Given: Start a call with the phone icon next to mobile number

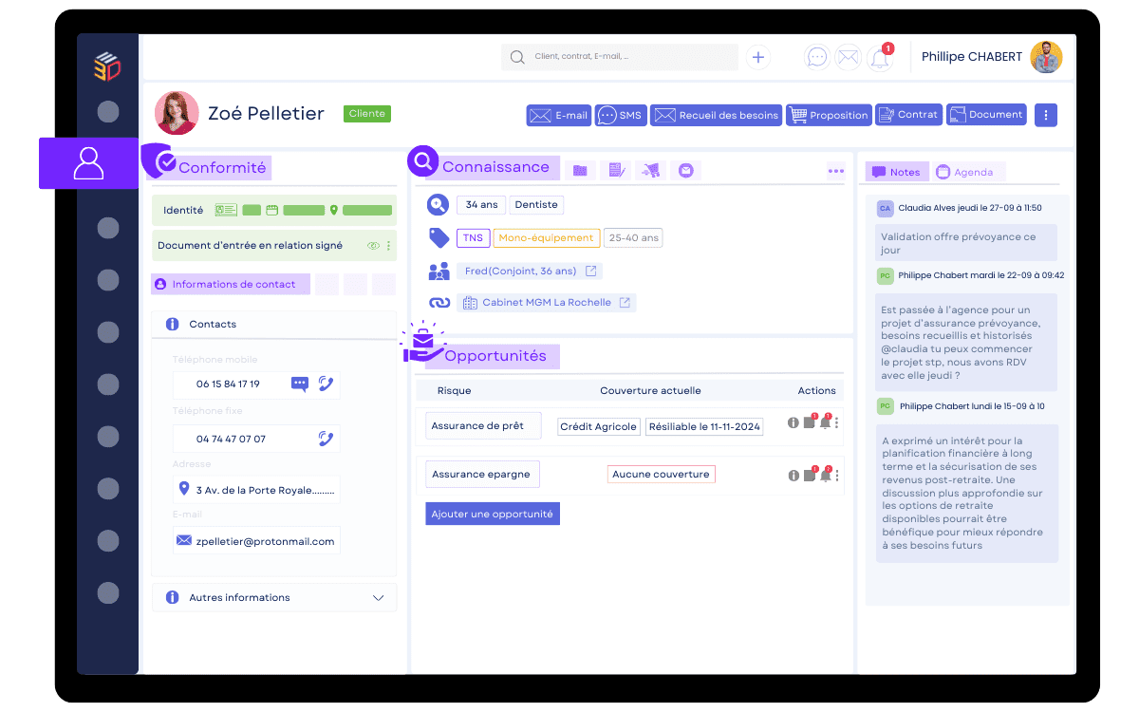Looking at the screenshot, I should tap(327, 384).
